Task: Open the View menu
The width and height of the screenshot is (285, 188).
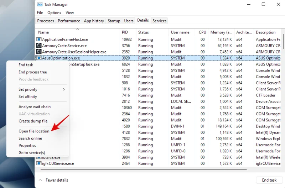Action: point(69,13)
